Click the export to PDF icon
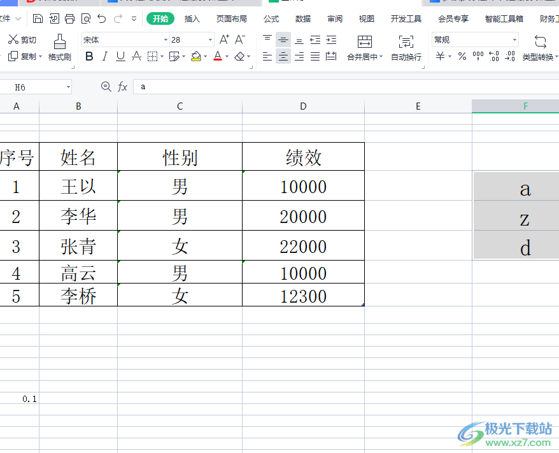Screen dimensions: 559x453 [x=54, y=18]
